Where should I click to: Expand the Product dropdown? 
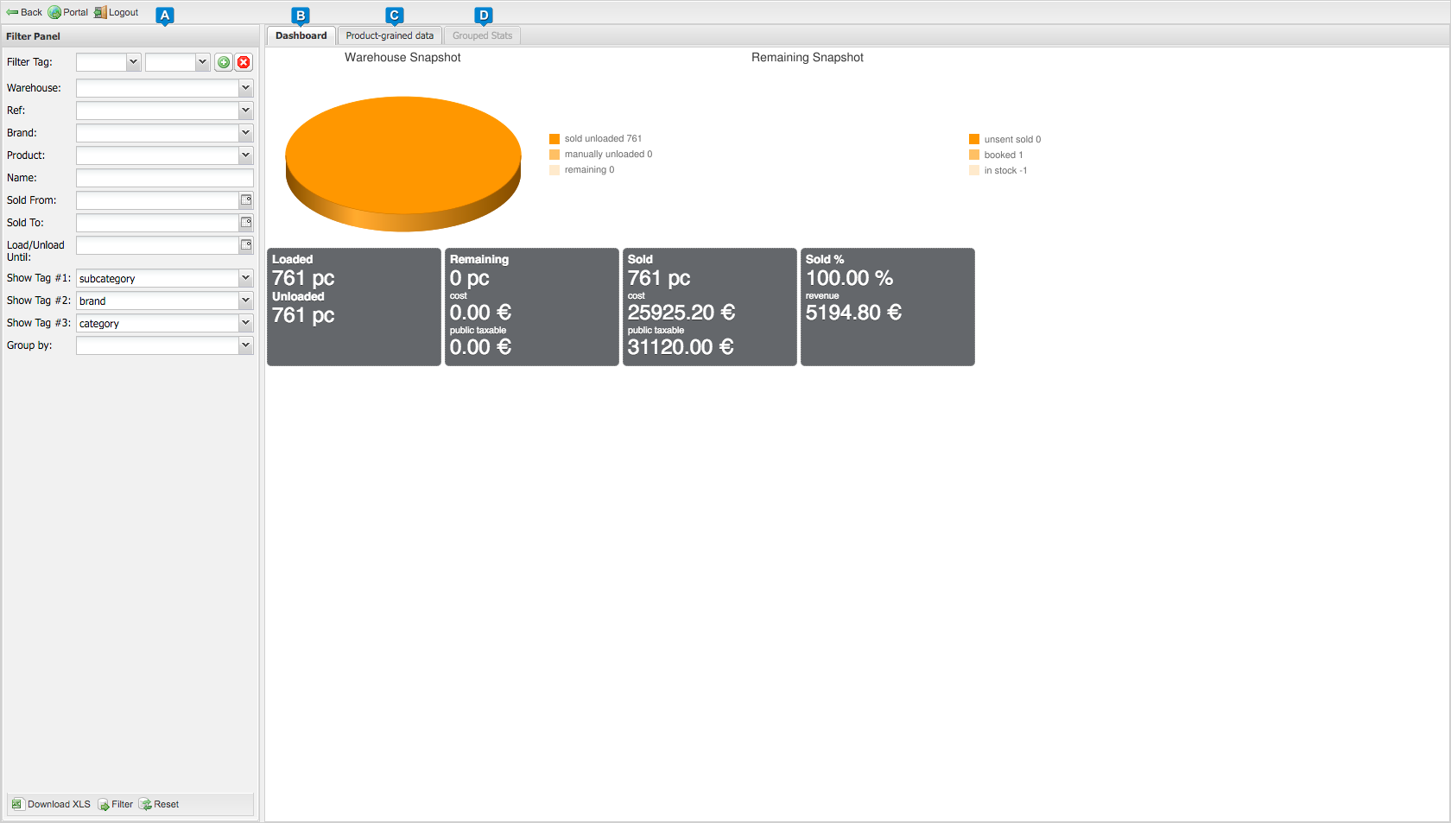pyautogui.click(x=246, y=155)
